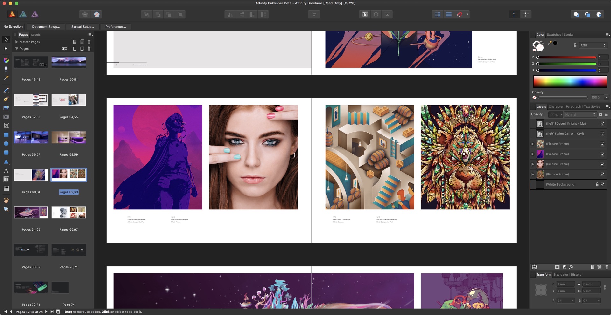611x315 pixels.
Task: Toggle visibility of Wine Cellar text layer
Action: click(x=602, y=134)
